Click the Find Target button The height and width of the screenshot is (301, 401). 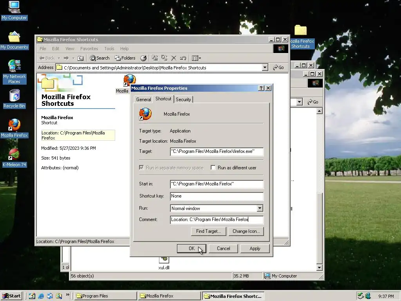[x=208, y=231]
